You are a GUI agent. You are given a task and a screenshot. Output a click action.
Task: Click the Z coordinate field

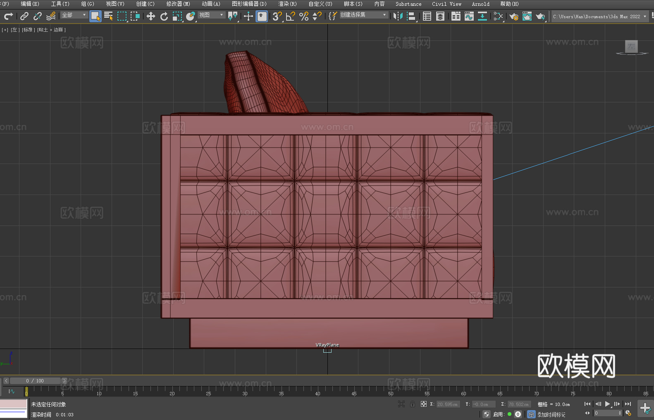[518, 404]
